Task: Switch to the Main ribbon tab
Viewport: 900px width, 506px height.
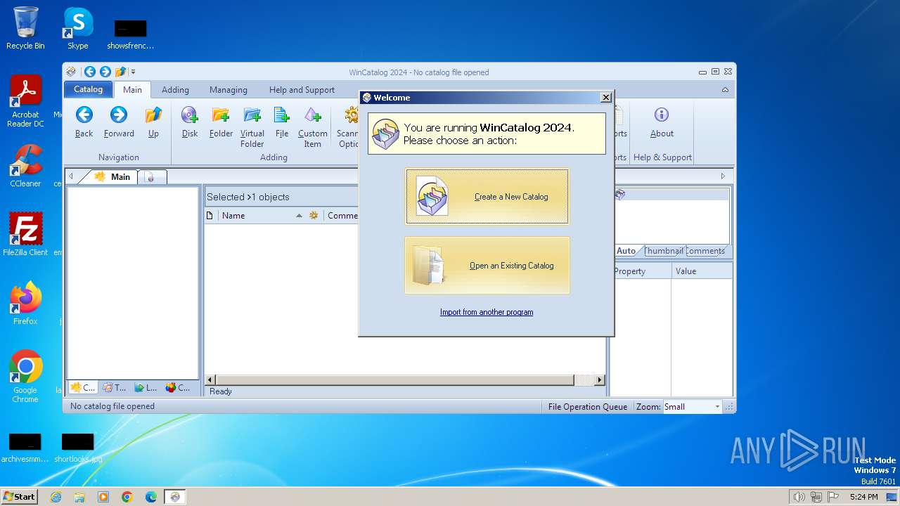Action: point(132,90)
